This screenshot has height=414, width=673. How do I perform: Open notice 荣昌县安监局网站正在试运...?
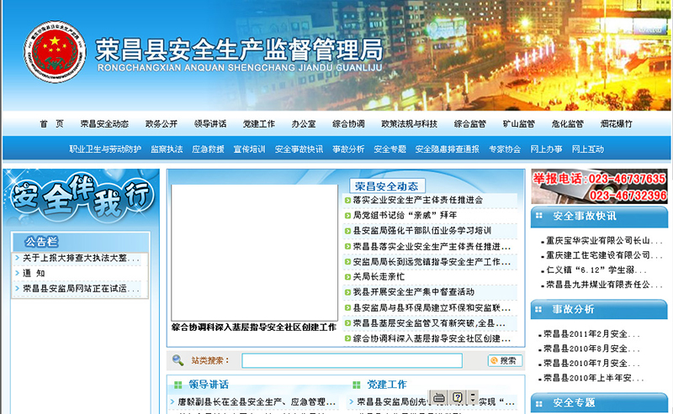pos(80,289)
